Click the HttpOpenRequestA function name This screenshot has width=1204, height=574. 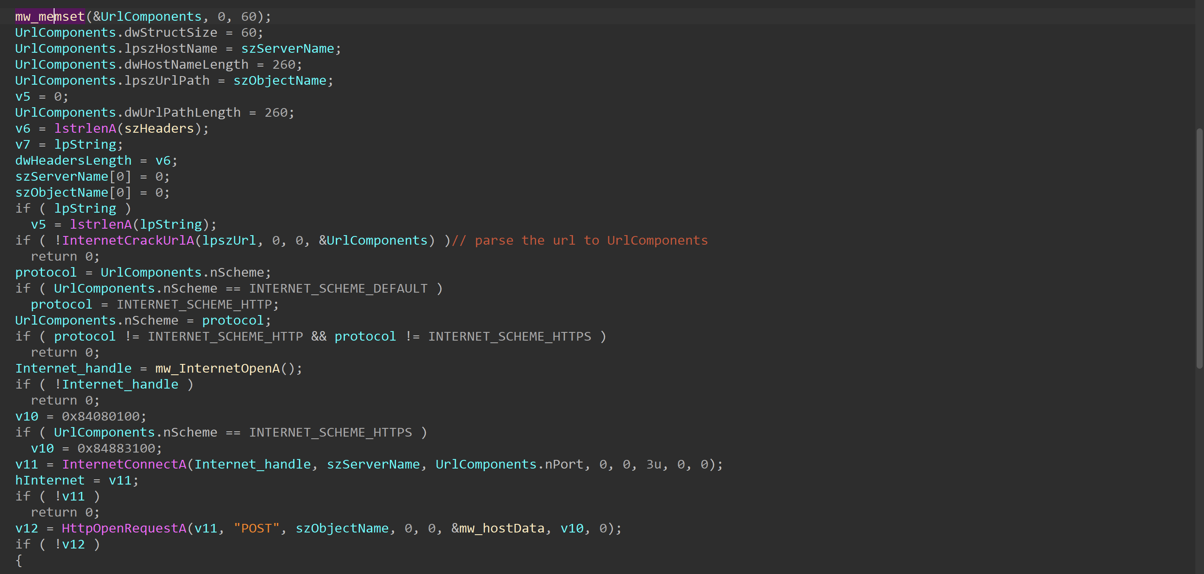point(124,528)
